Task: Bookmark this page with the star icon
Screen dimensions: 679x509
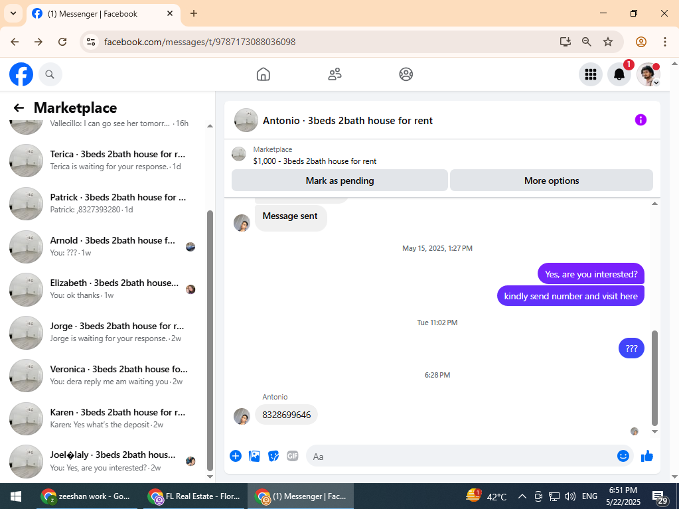Action: point(608,42)
